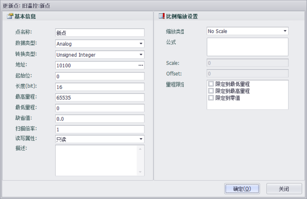The height and width of the screenshot is (199, 307).
Task: Enable 限定到最低量程 checkbox
Action: pyautogui.click(x=211, y=84)
